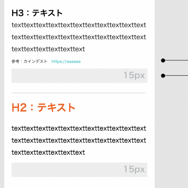Click the gray spacer block below the link

80,76
